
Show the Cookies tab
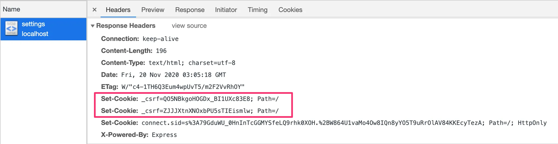pyautogui.click(x=290, y=10)
